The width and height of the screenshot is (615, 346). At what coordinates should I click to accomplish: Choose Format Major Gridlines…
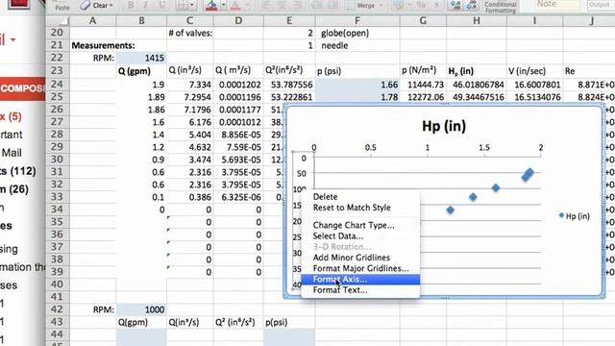tap(360, 268)
